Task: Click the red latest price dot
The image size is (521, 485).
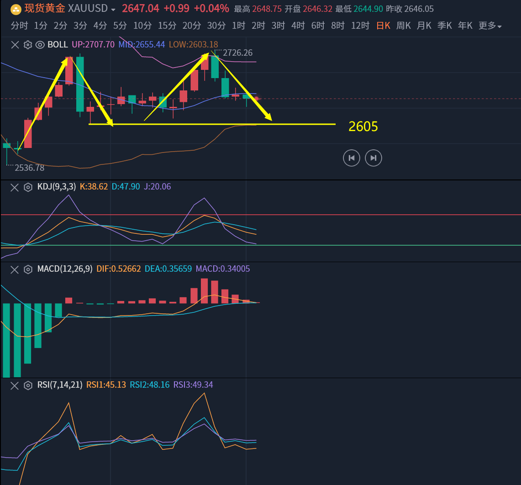Action: 257,99
